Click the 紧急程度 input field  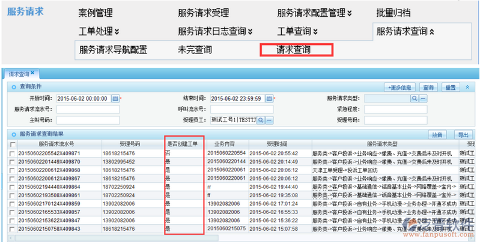pos(395,109)
